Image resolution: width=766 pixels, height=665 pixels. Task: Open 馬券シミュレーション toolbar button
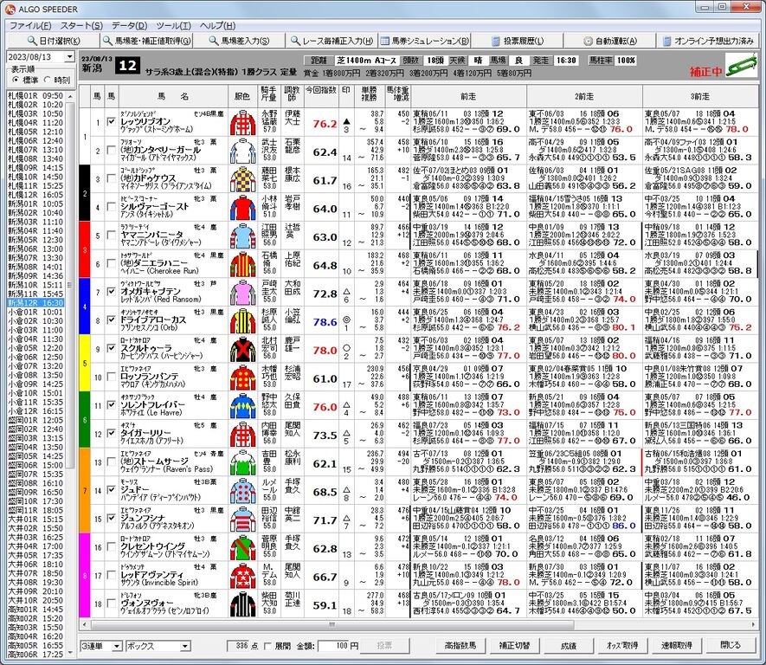coord(424,41)
